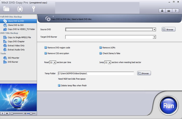Click the preview playback progress slider
Screen dimensions: 182x119
coord(17,114)
